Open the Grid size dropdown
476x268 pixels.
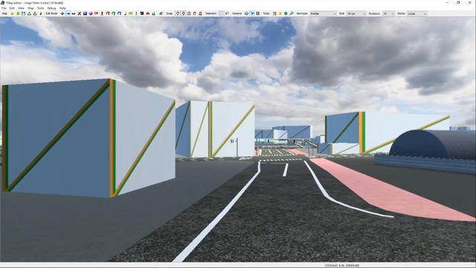[356, 13]
